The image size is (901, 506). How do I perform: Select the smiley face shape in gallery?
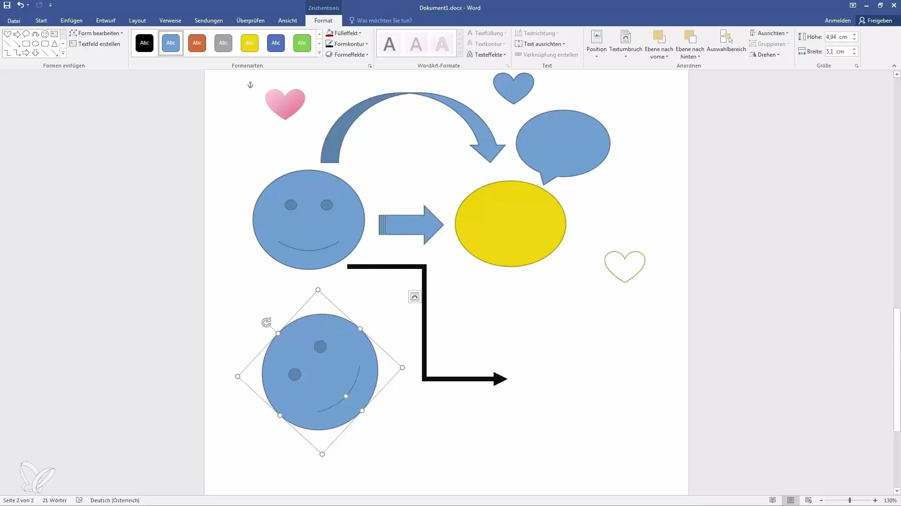(x=45, y=34)
